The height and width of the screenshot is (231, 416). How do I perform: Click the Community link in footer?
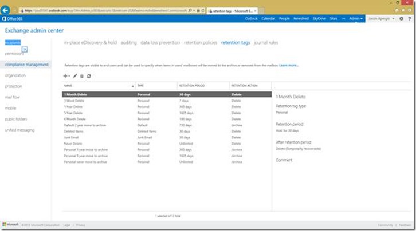(x=386, y=225)
